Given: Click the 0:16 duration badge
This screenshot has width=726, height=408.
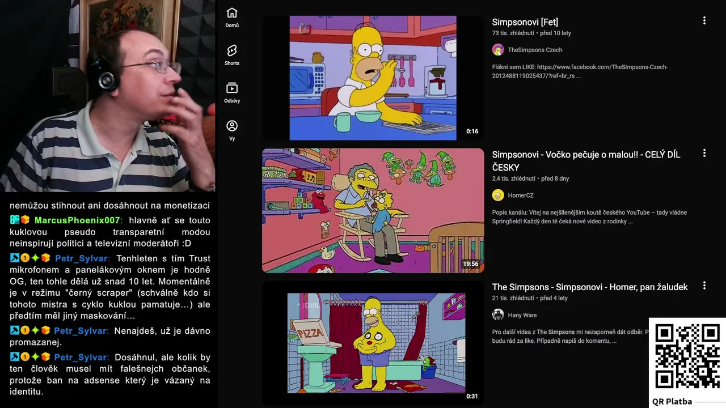Looking at the screenshot, I should (x=472, y=131).
